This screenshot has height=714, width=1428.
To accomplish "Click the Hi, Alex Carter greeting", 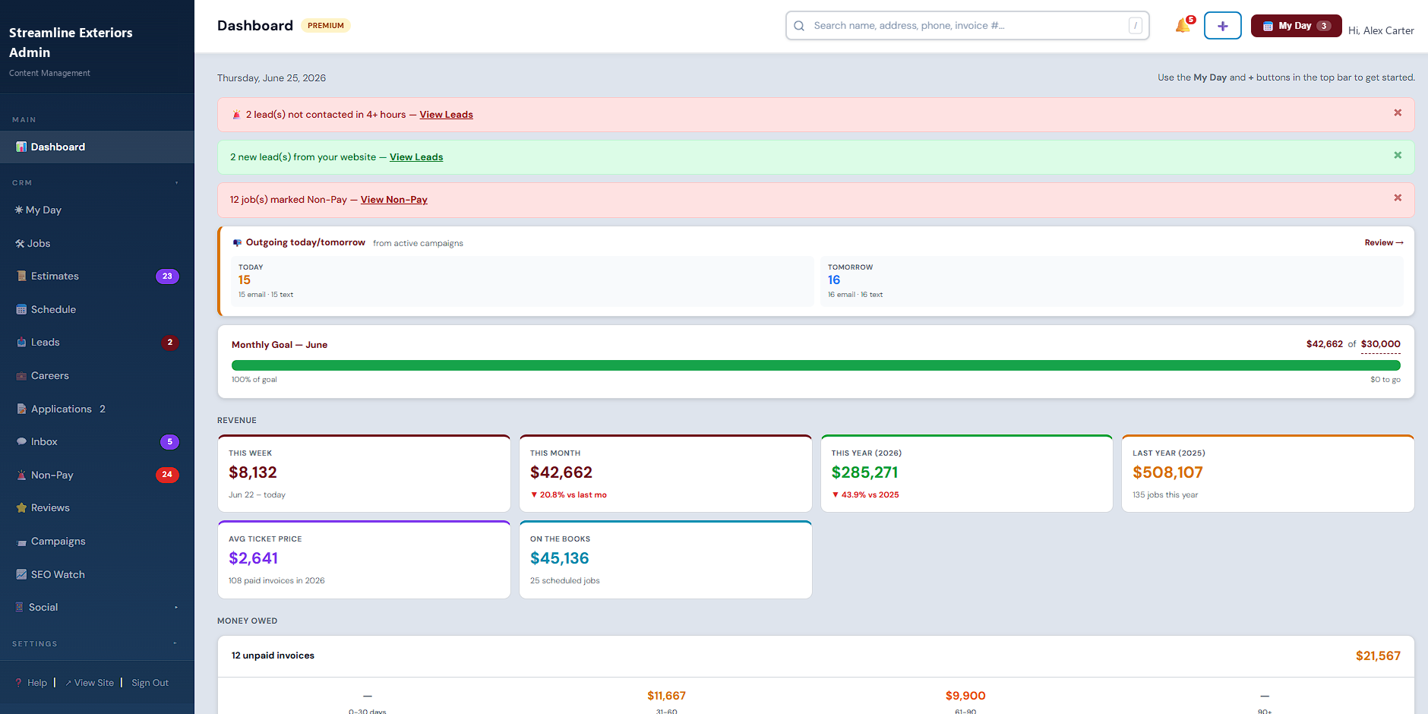I will (1381, 30).
